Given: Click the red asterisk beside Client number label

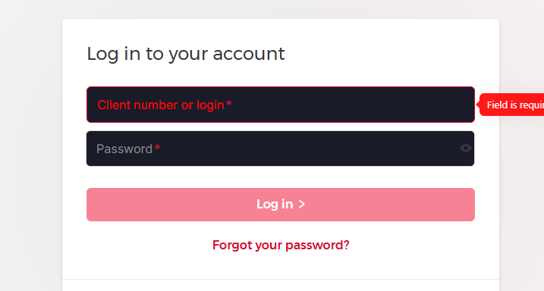Looking at the screenshot, I should [x=228, y=104].
